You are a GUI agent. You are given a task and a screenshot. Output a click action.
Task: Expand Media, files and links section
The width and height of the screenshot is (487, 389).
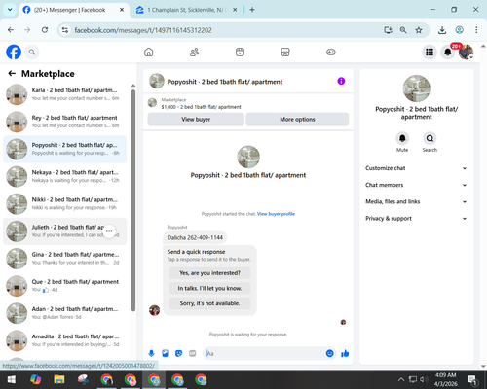click(416, 201)
